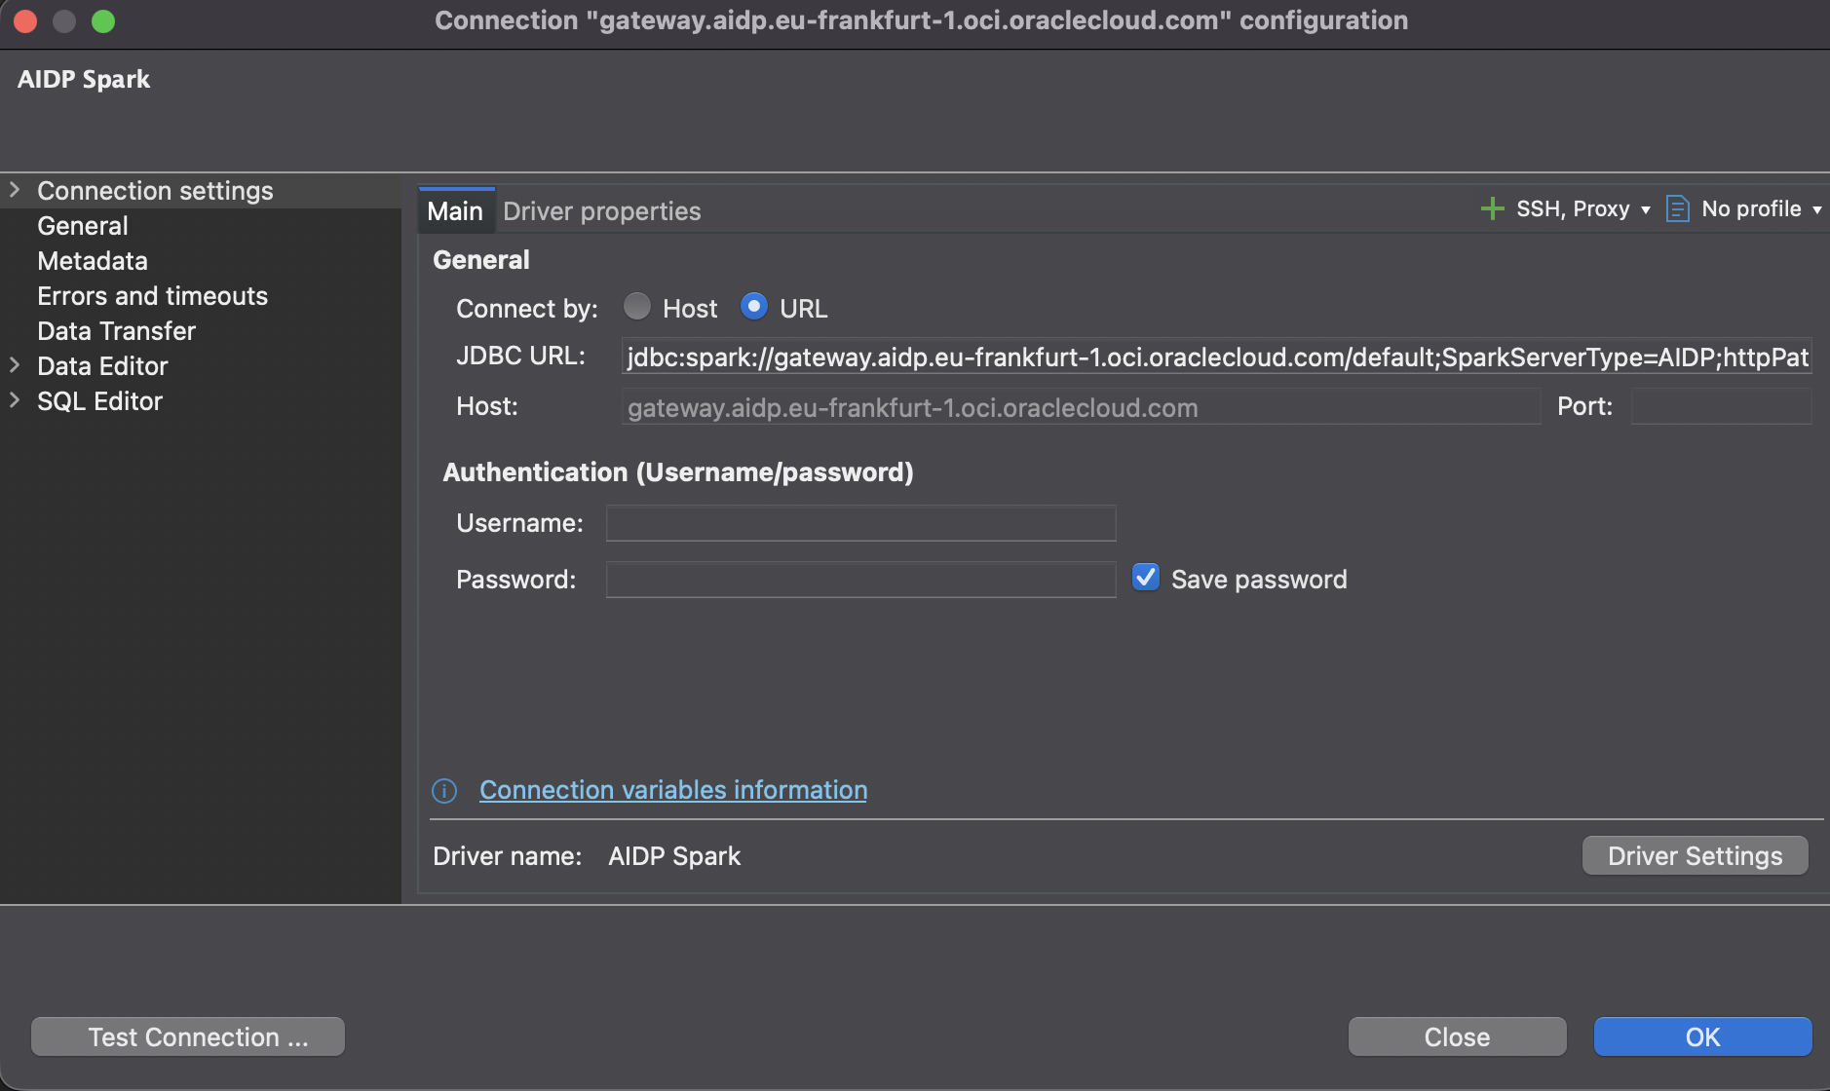This screenshot has width=1830, height=1091.
Task: Open the Connection variables information link
Action: (x=673, y=790)
